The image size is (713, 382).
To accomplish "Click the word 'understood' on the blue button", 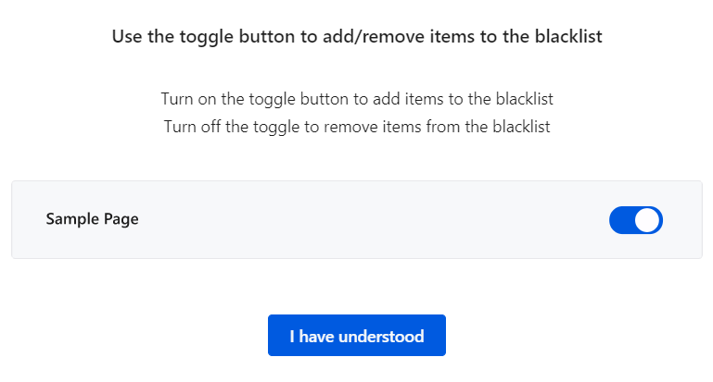I will [382, 336].
